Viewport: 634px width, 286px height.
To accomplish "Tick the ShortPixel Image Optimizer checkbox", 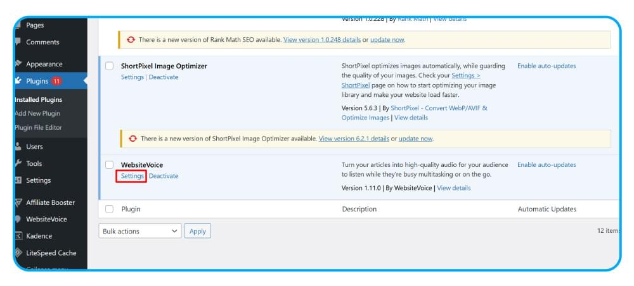I will pos(109,66).
